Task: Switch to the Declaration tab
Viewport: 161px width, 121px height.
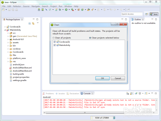Action: (x=73, y=94)
